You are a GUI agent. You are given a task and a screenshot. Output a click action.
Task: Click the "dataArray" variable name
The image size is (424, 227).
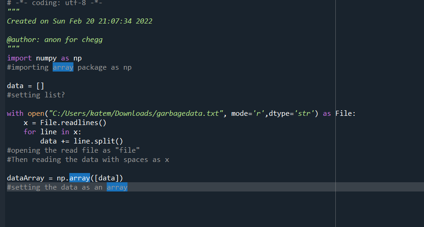pyautogui.click(x=25, y=178)
